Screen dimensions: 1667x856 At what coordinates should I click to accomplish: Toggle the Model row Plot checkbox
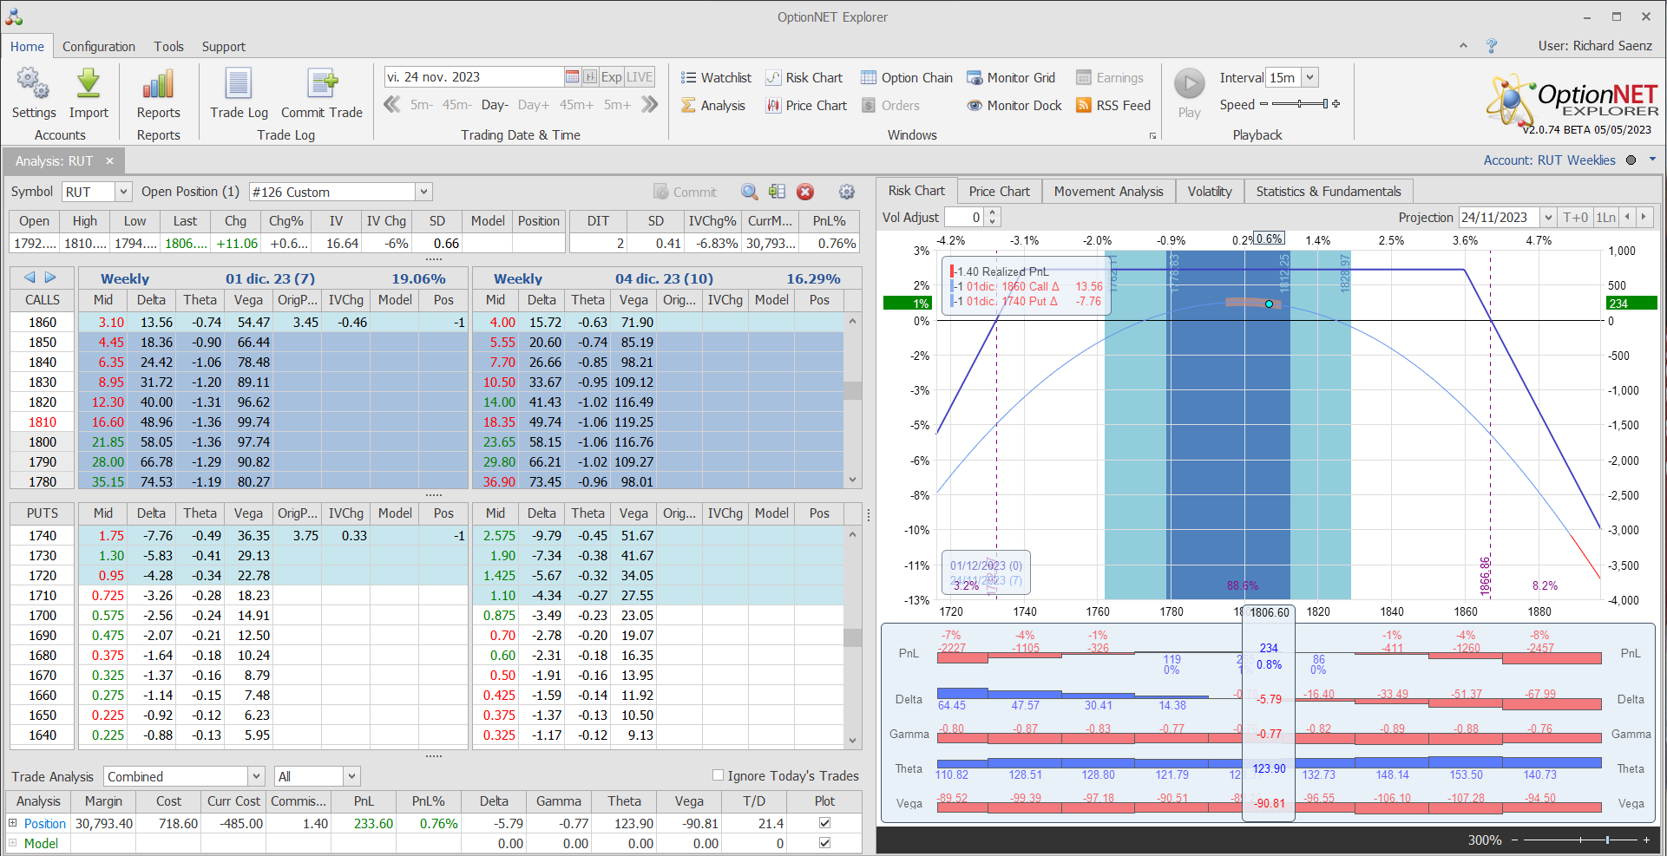coord(824,843)
